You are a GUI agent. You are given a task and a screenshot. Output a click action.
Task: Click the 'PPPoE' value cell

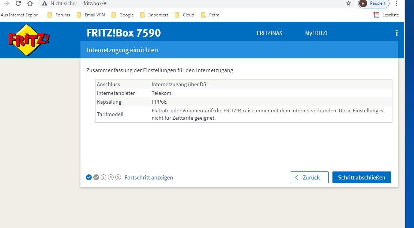[159, 102]
